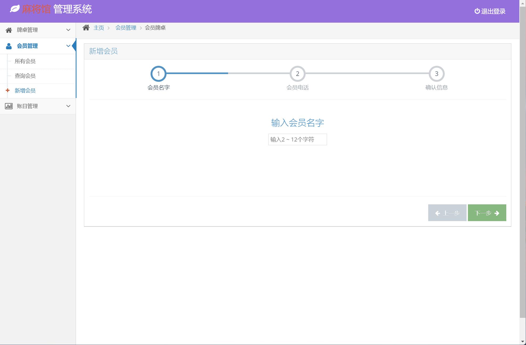Viewport: 526px width, 345px height.
Task: Click the member name input field
Action: (297, 139)
